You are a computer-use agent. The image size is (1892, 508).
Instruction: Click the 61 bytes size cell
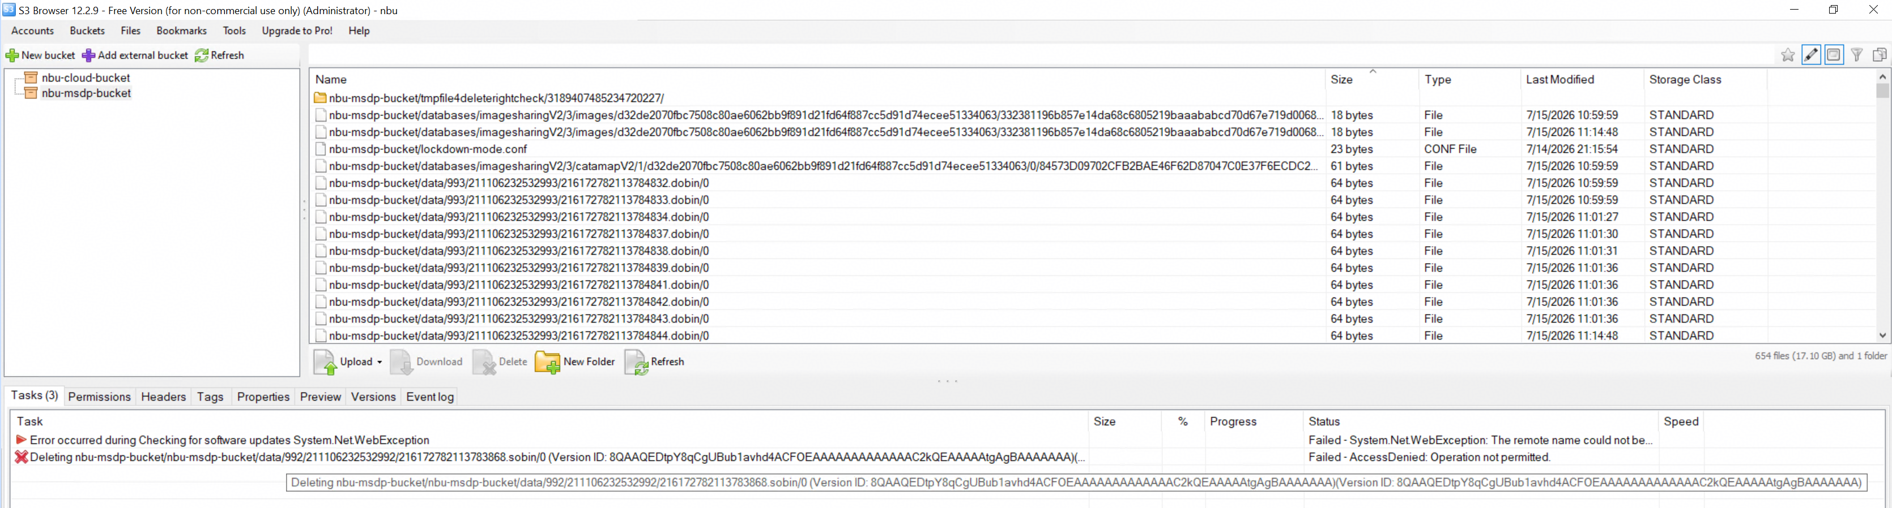pos(1352,166)
